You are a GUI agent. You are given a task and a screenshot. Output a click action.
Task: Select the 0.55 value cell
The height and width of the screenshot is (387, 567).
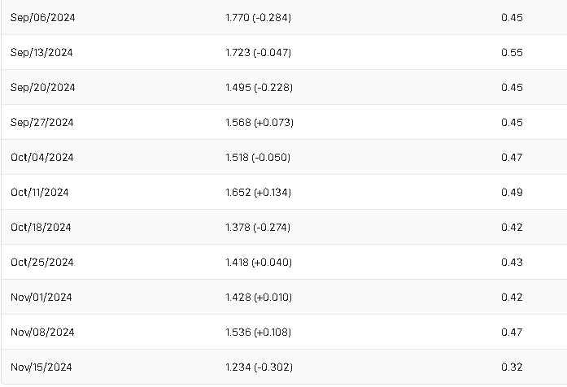[512, 52]
